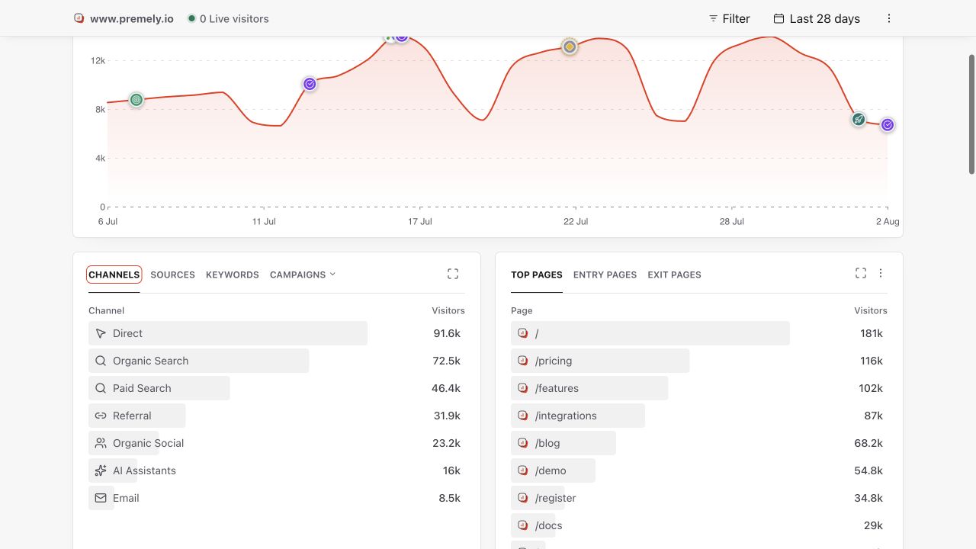Viewport: 976px width, 549px height.
Task: Click the Paid Search magnifier icon
Action: [101, 388]
